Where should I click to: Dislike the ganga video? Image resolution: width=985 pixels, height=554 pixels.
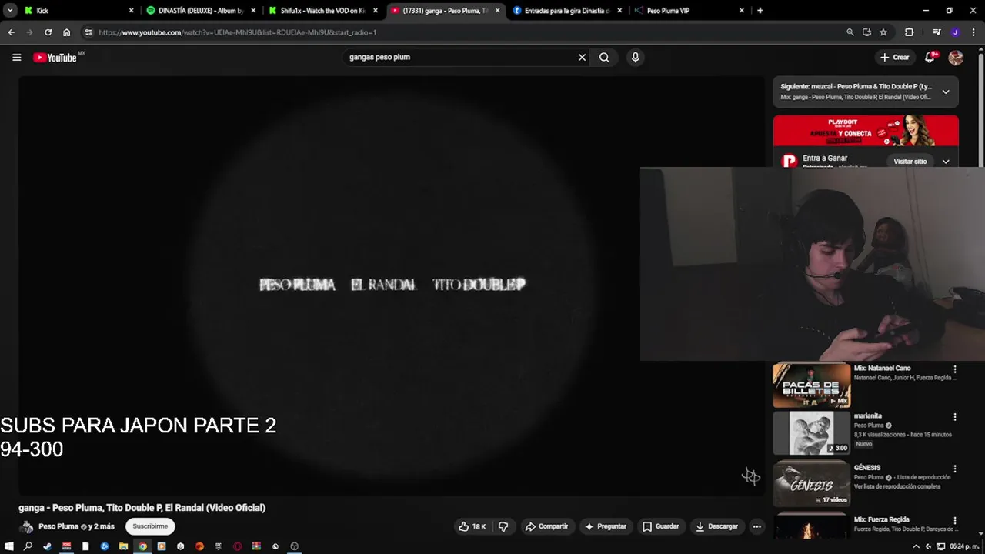coord(503,526)
